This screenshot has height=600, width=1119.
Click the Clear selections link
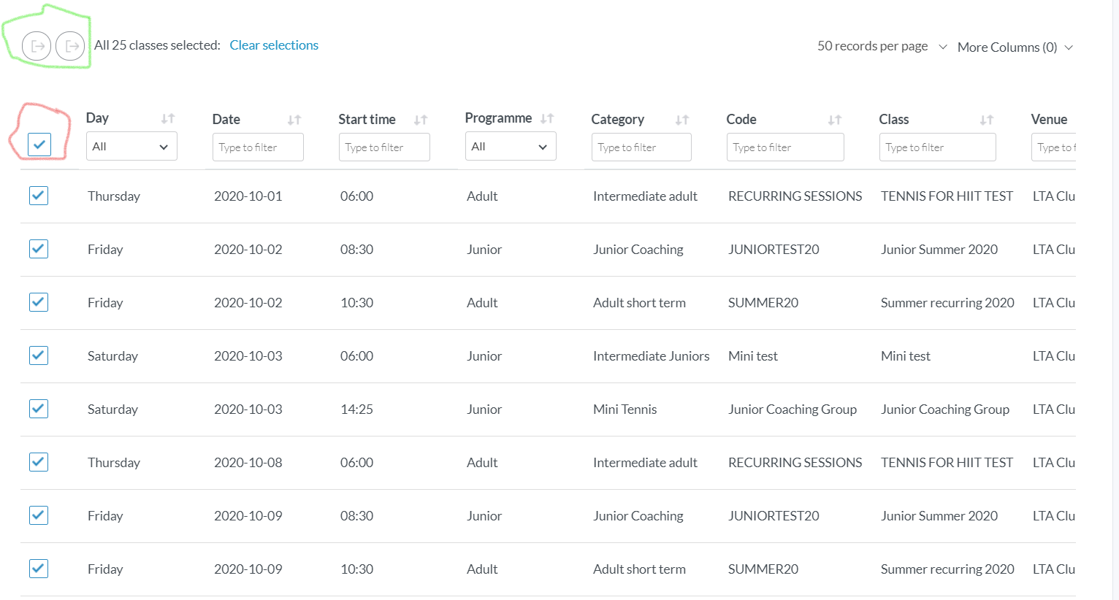point(274,45)
